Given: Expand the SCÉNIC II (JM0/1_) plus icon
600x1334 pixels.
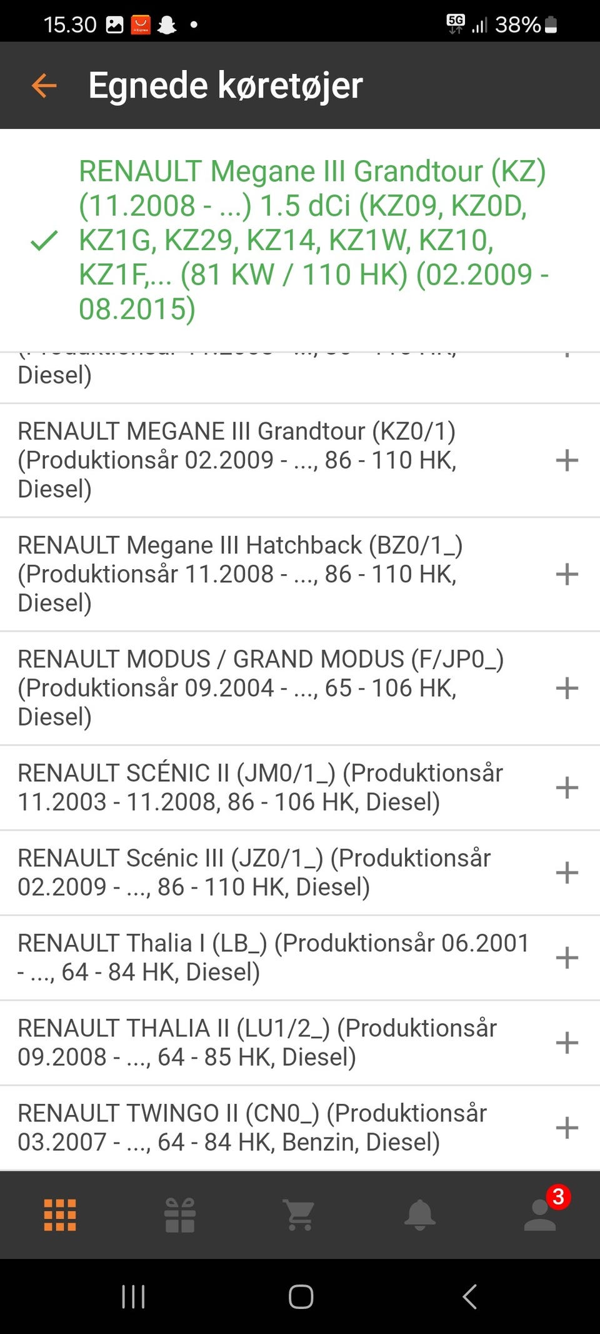Looking at the screenshot, I should pos(567,787).
